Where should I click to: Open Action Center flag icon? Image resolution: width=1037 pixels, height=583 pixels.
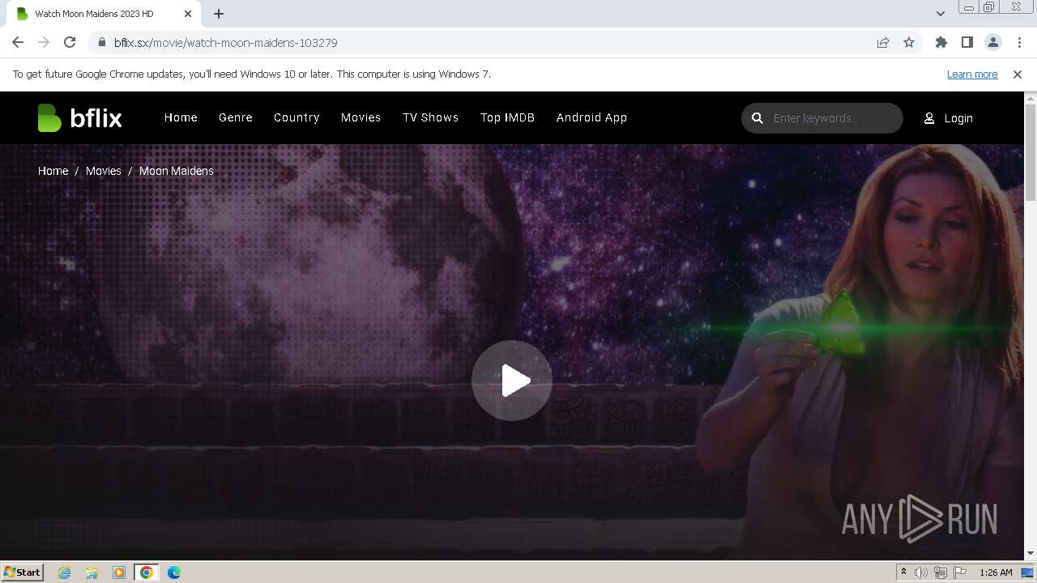960,572
